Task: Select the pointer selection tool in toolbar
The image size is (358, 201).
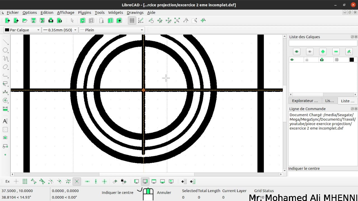Action: (x=72, y=20)
